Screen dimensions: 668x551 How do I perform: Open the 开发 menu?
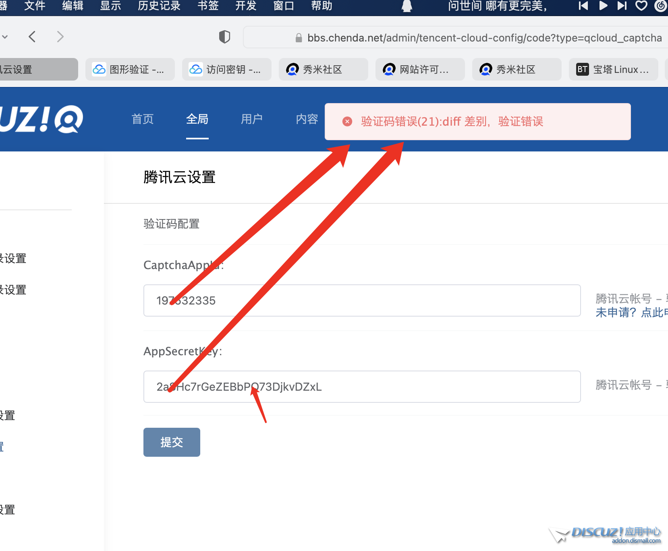click(246, 6)
